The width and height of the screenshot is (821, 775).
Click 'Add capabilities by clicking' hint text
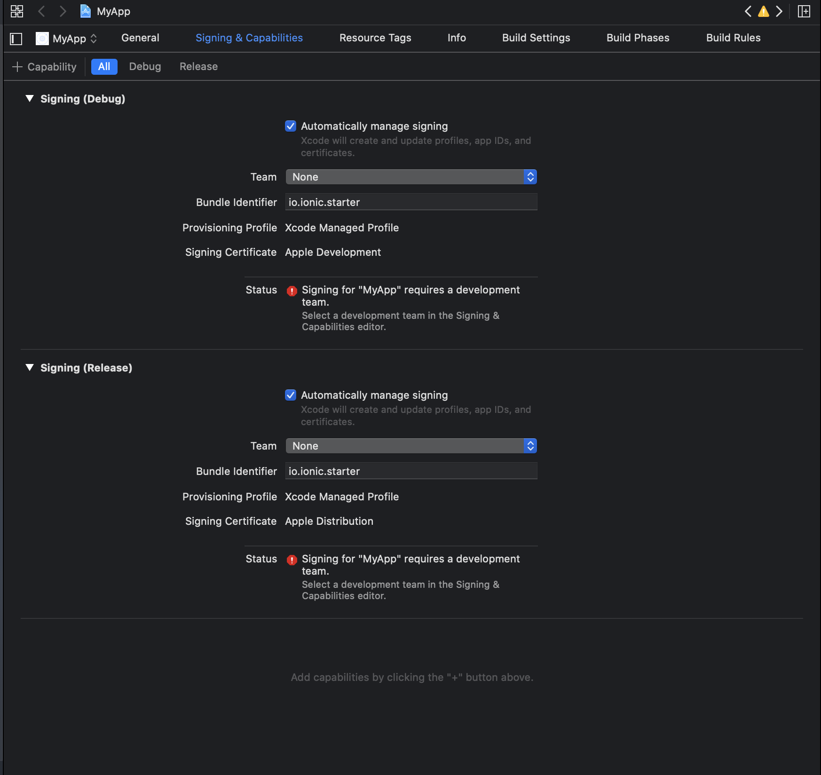pos(412,677)
